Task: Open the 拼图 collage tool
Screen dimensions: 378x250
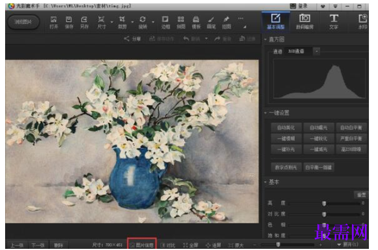Action: (181, 23)
